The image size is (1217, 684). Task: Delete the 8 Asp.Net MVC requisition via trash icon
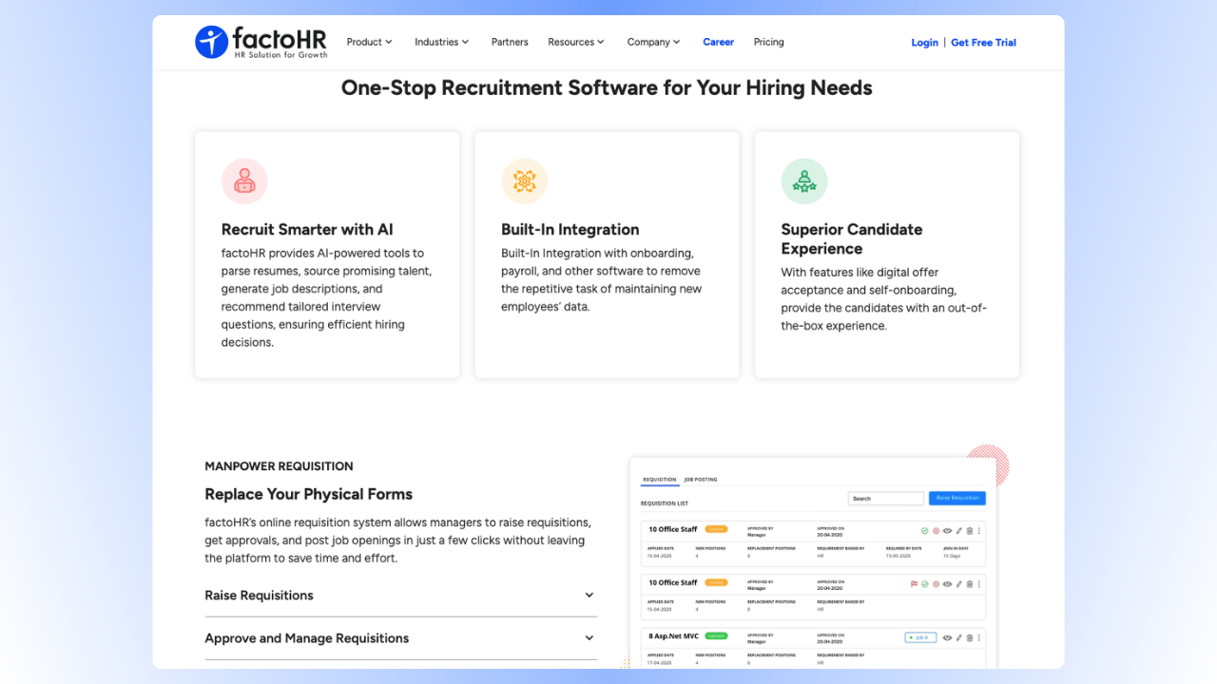(x=970, y=637)
